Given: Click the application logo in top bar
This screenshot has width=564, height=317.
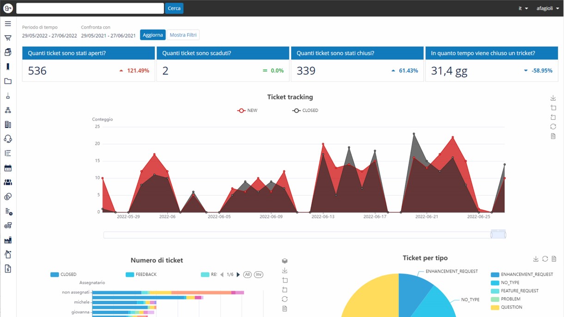Looking at the screenshot, I should pos(8,8).
